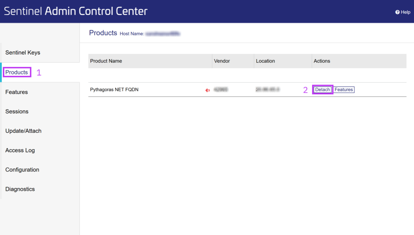The image size is (414, 235).
Task: Select the Products sidebar item
Action: [x=17, y=72]
